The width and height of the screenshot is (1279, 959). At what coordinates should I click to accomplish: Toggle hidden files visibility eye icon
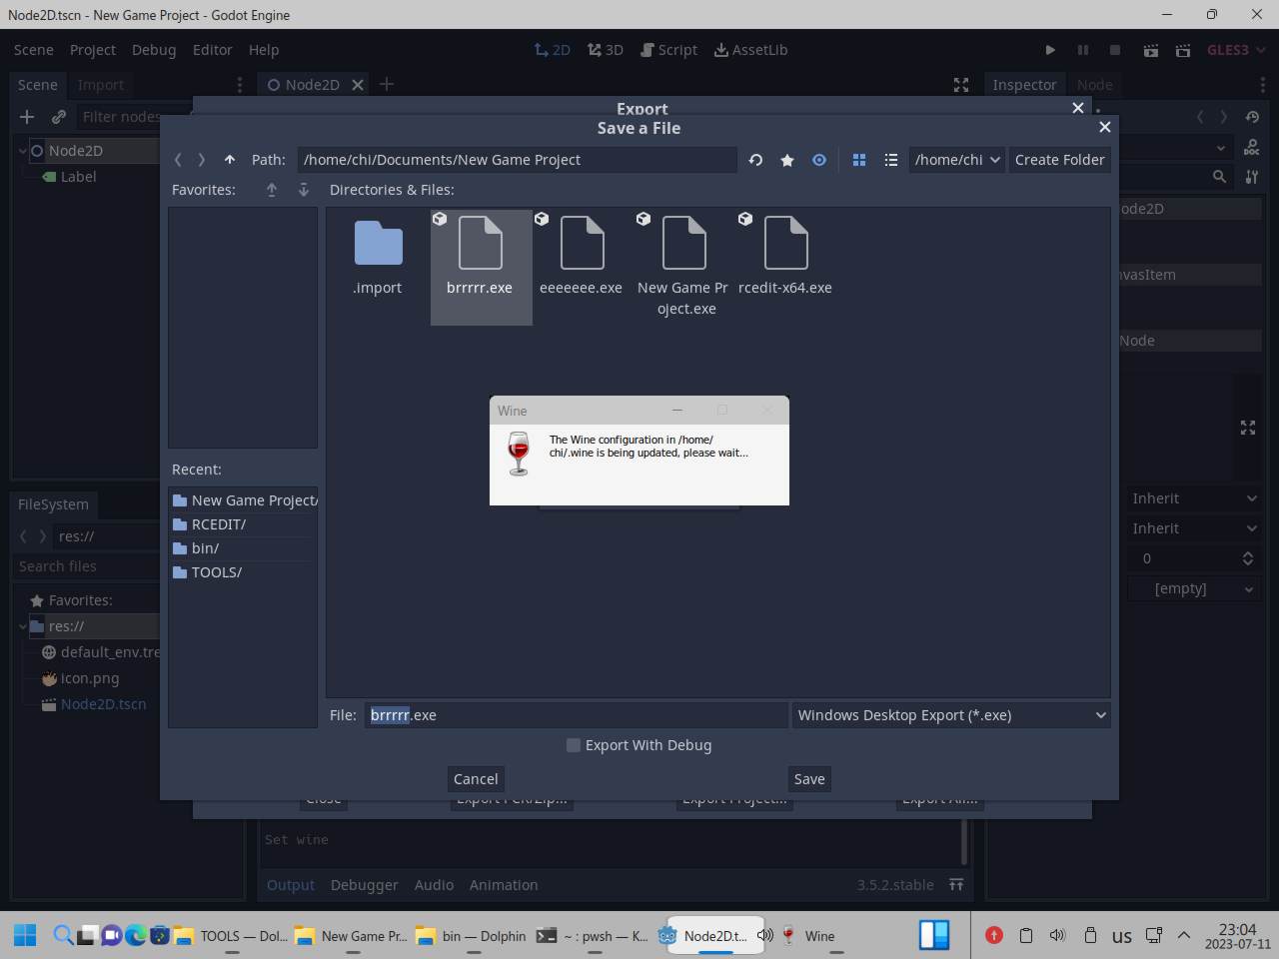coord(819,160)
